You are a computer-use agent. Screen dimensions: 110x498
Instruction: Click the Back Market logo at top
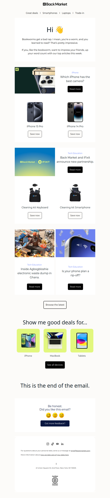coord(55,4)
